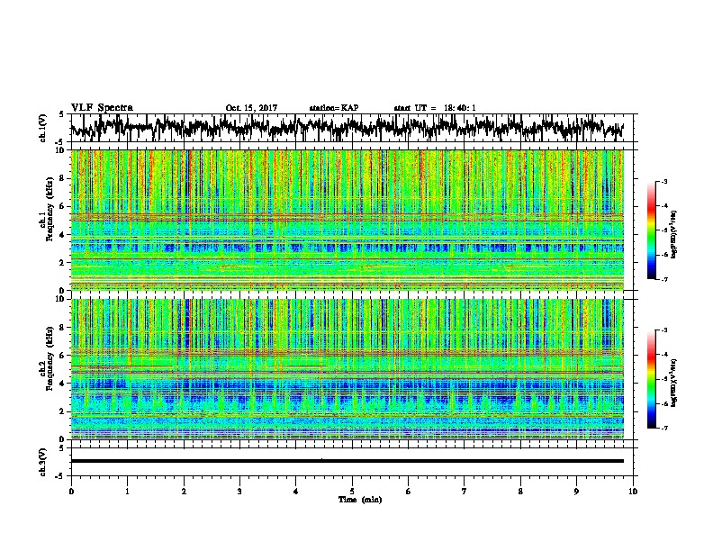Click time axis tick label 10 minutes
The image size is (713, 551).
[633, 492]
